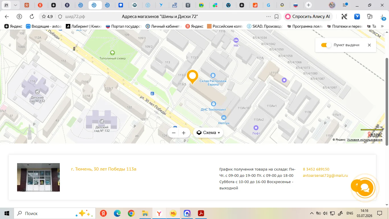389x219 pixels.
Task: Open File Explorer from the taskbar
Action: [145, 213]
